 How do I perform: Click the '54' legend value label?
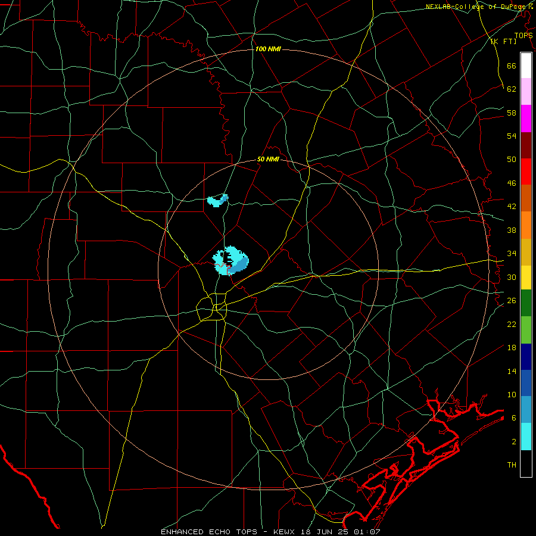tap(512, 136)
